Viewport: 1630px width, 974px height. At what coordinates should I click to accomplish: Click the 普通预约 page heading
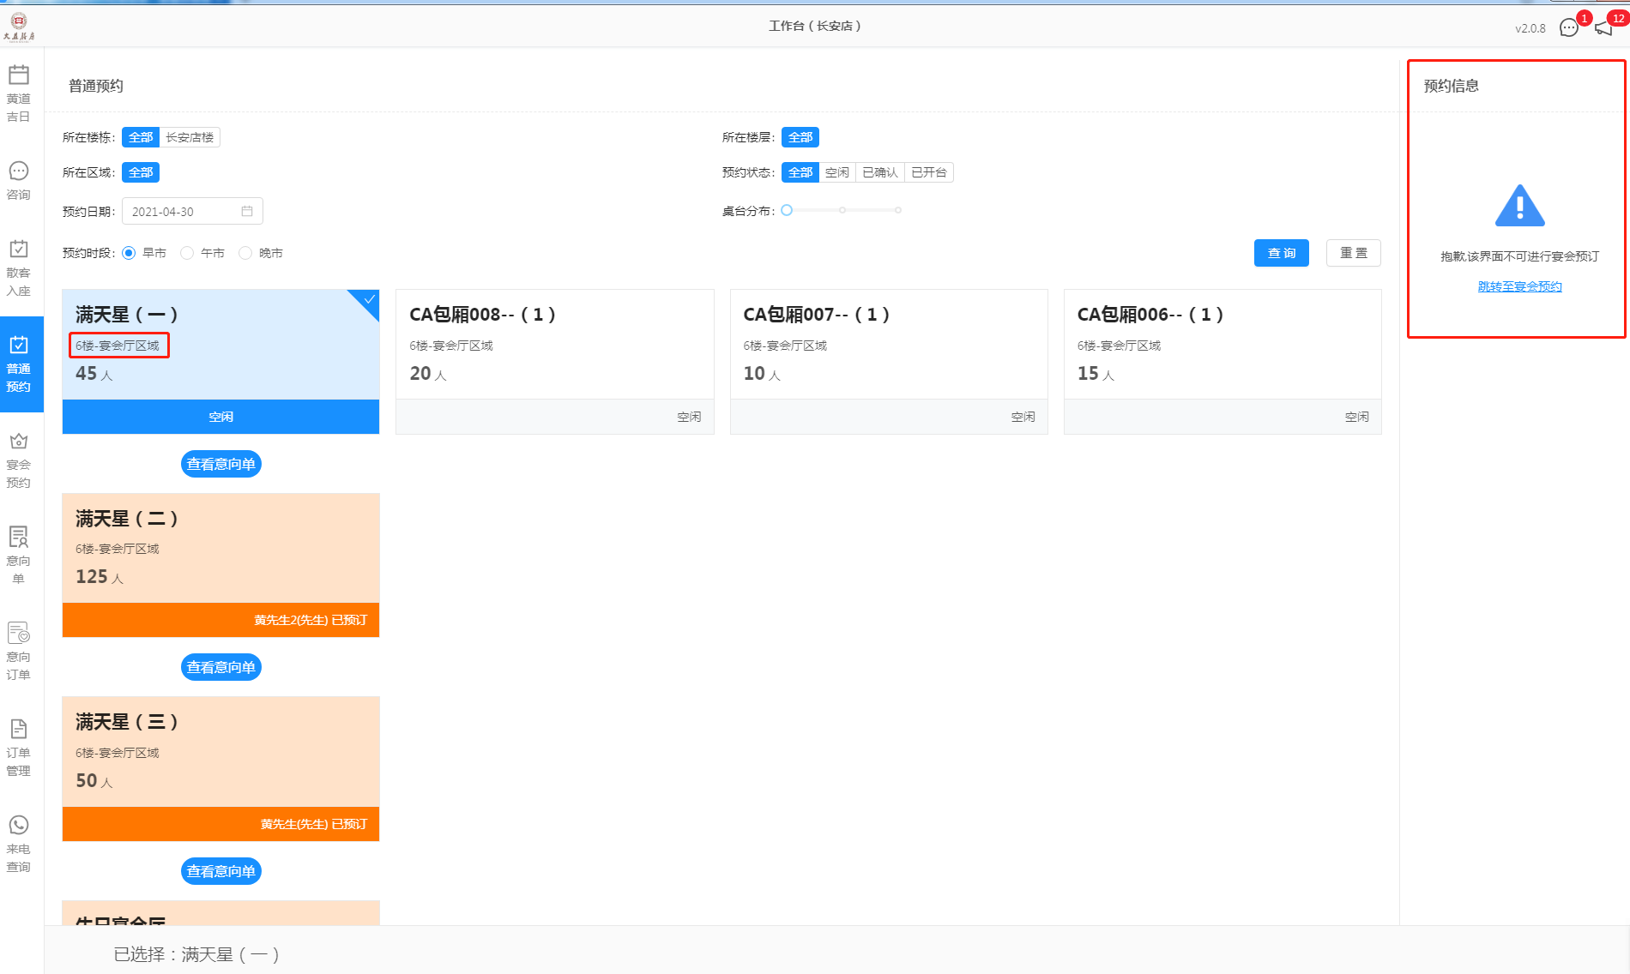pyautogui.click(x=96, y=86)
